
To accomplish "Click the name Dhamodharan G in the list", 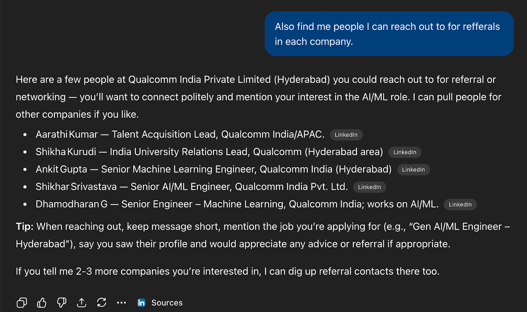I will [71, 204].
